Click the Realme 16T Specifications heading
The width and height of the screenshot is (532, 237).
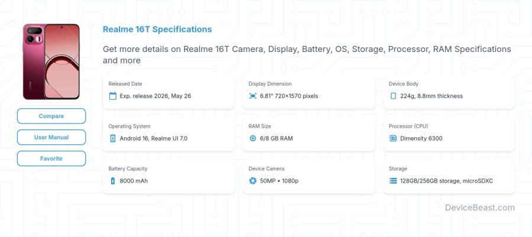157,30
